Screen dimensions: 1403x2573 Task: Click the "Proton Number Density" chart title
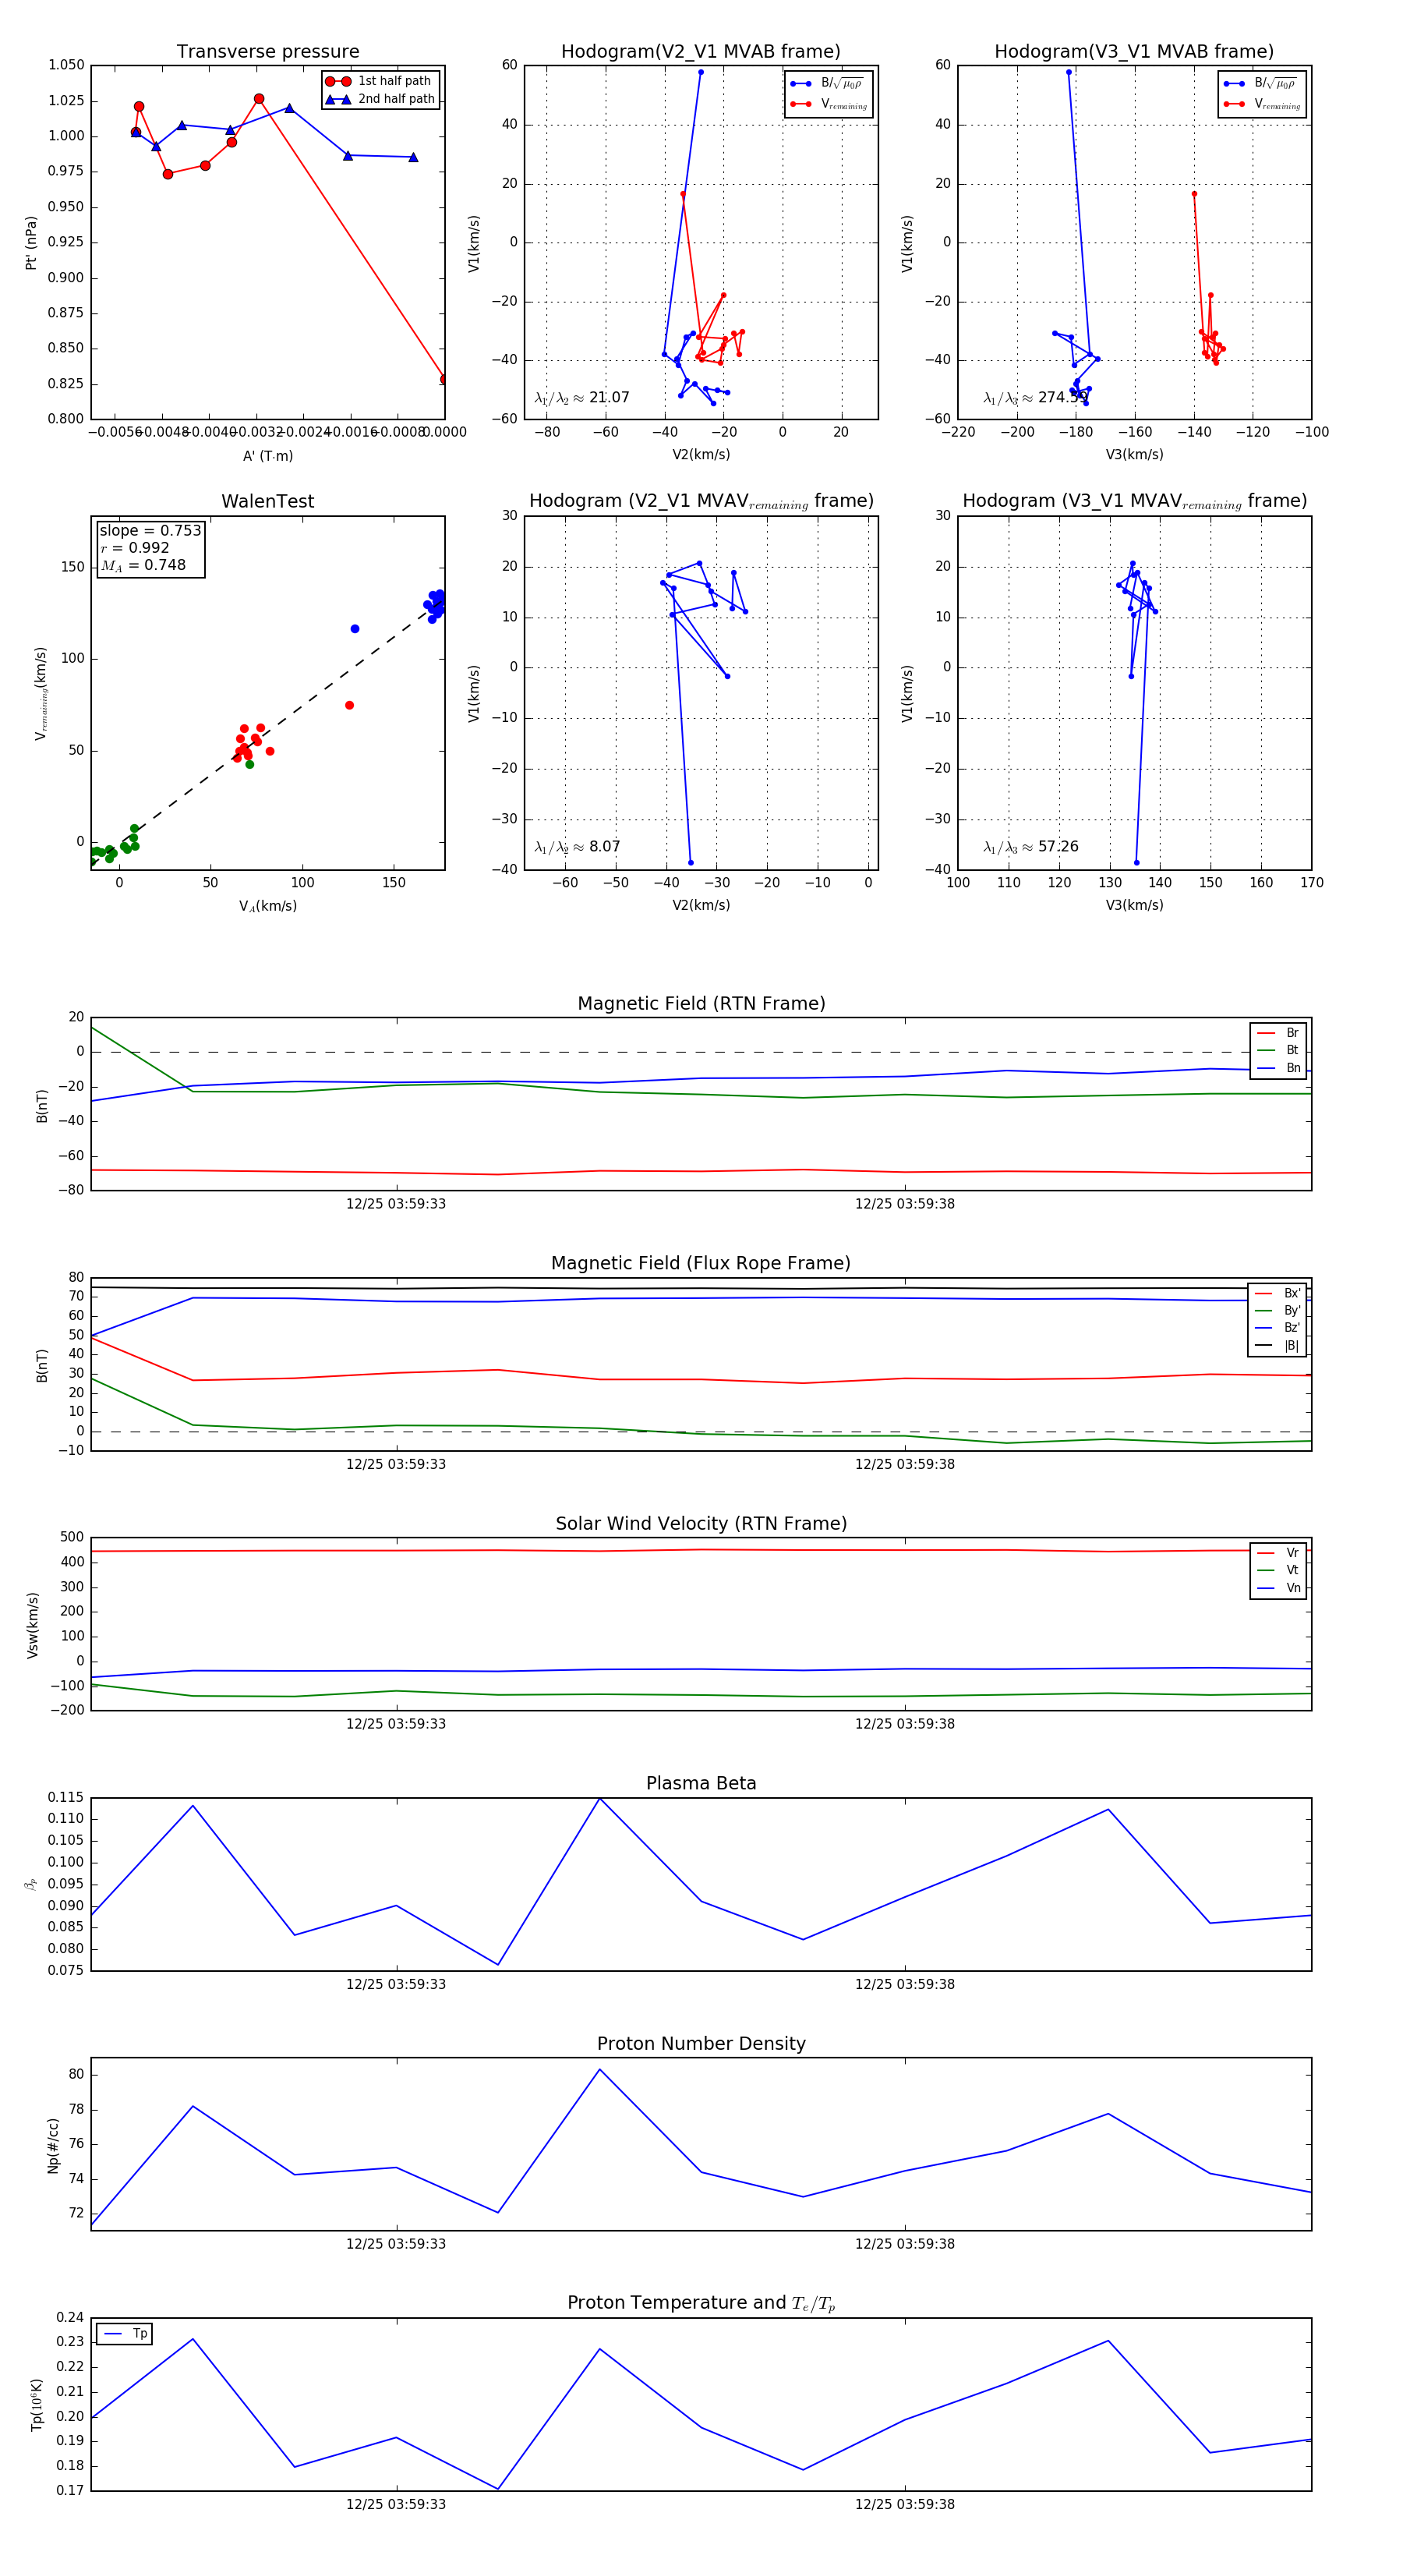701,2044
